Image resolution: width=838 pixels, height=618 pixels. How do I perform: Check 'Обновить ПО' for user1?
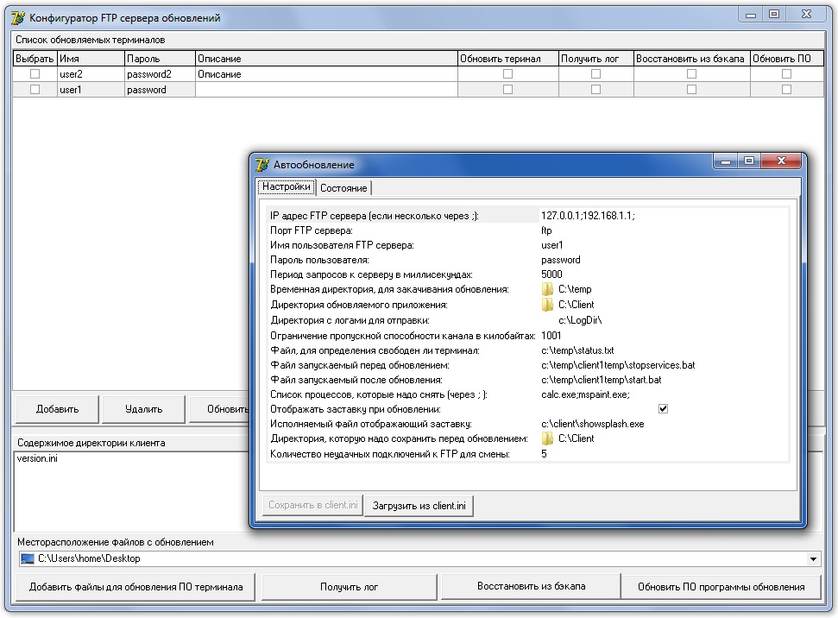[x=786, y=89]
